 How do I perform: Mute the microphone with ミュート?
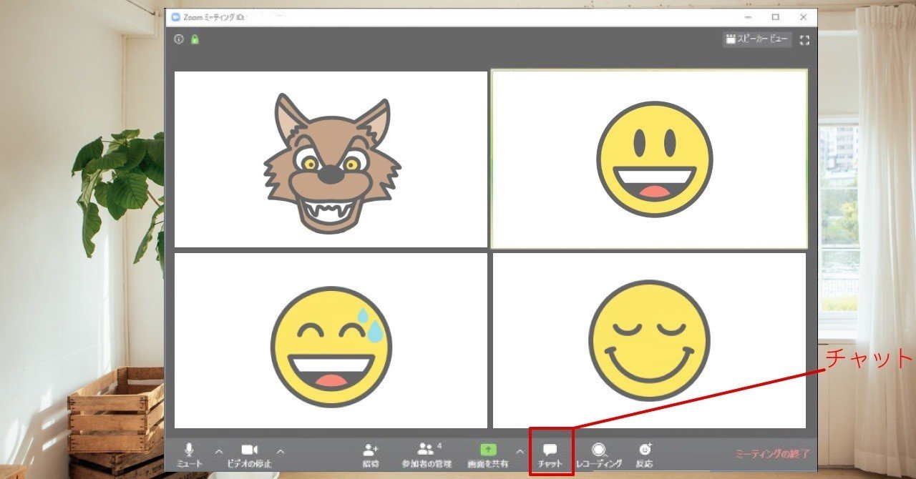[189, 455]
